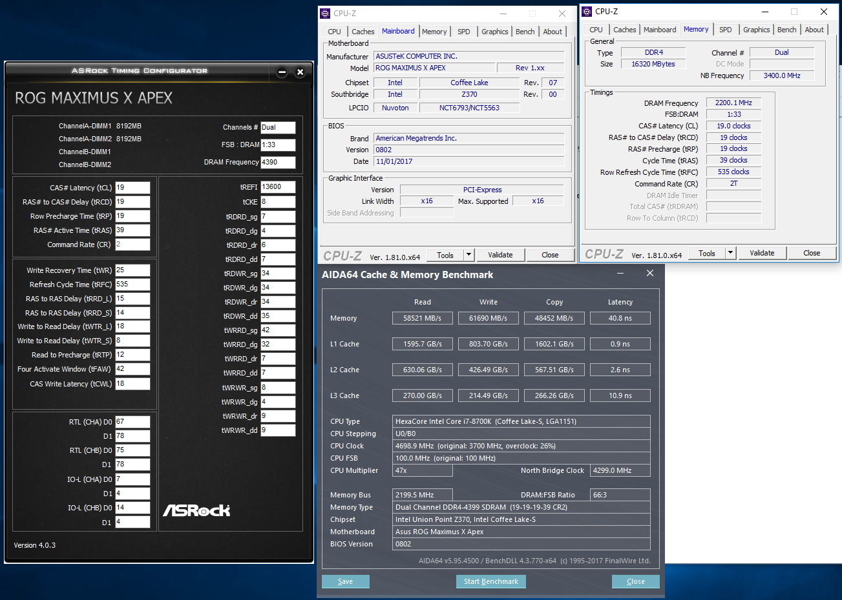Click Close button in CPU-Z Mainboard window

tap(550, 255)
